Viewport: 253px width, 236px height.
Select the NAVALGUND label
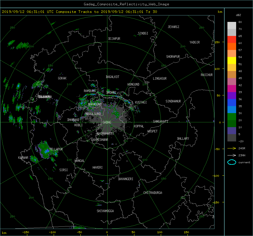93,114
